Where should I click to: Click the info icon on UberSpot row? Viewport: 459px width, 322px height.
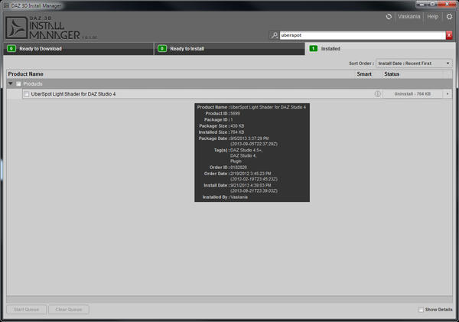click(x=377, y=94)
